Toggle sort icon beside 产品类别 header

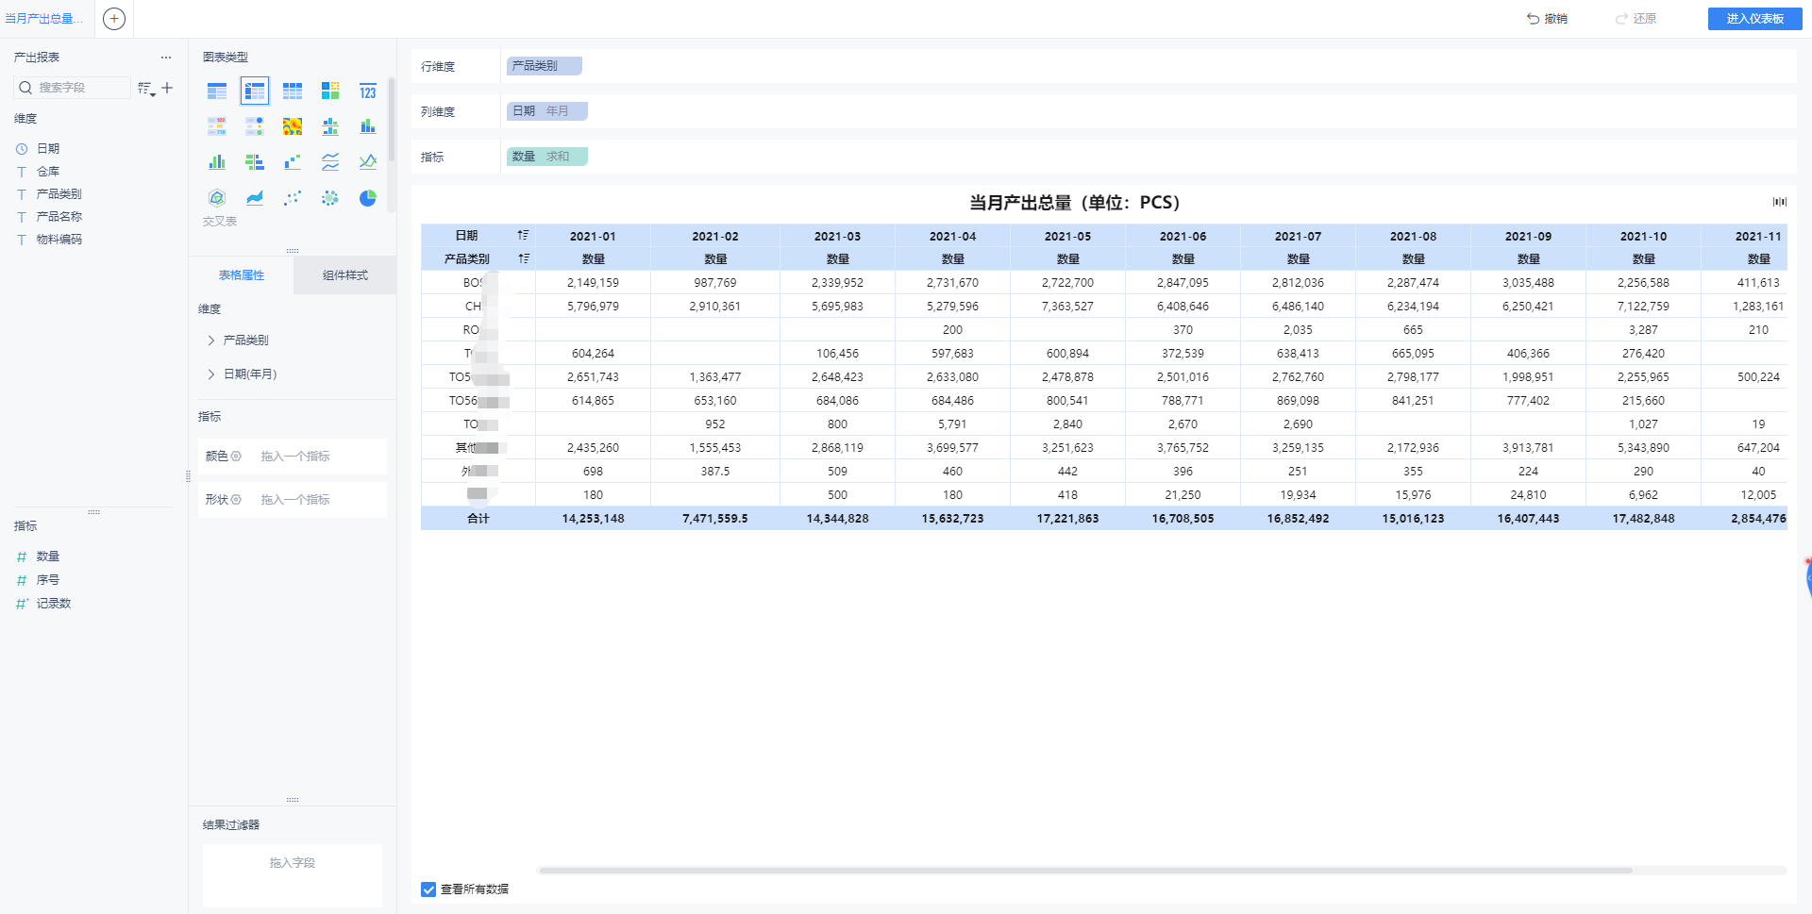[523, 258]
